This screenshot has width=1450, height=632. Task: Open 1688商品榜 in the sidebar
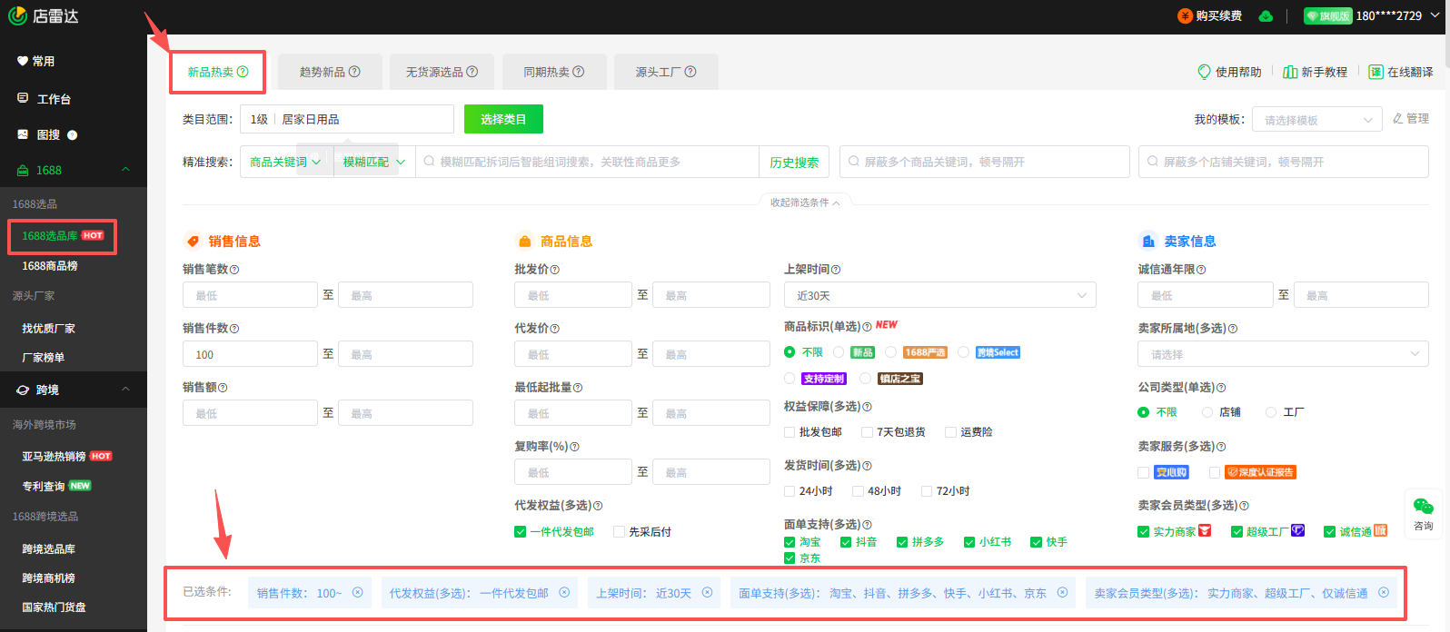point(50,266)
